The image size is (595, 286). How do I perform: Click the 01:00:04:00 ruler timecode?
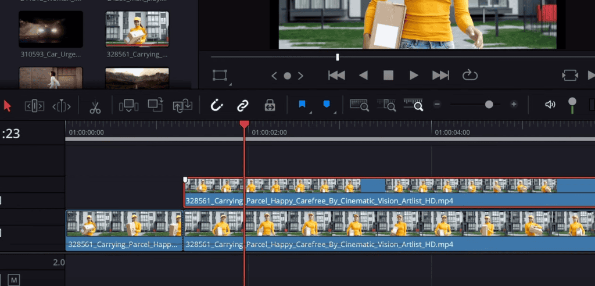pos(452,133)
